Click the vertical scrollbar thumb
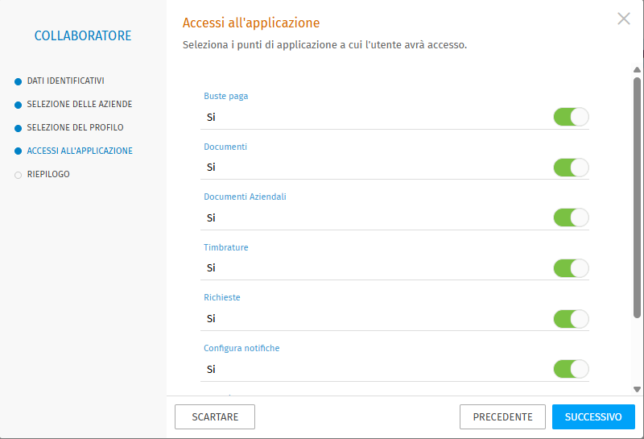 (637, 197)
